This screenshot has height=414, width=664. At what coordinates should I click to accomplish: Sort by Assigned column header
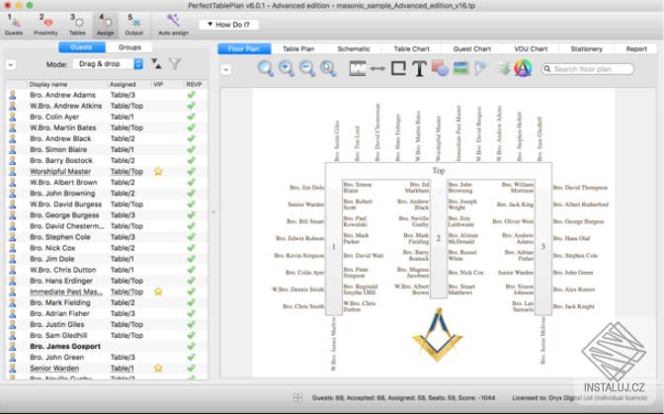click(129, 84)
